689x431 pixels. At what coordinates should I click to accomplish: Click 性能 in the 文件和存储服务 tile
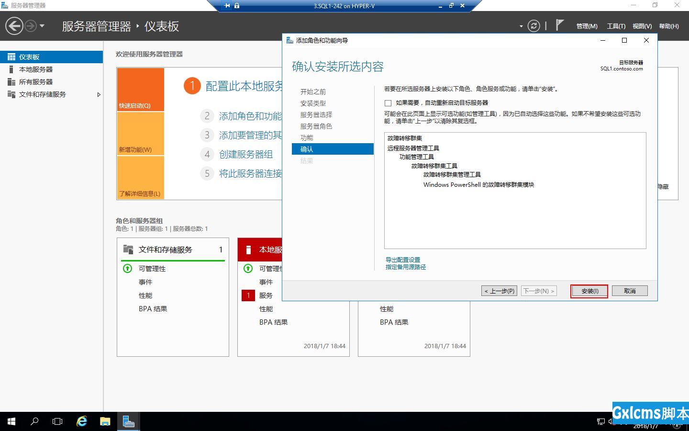coord(145,295)
